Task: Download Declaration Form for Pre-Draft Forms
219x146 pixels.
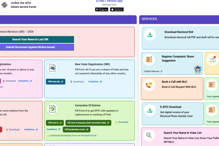Action: click(x=72, y=136)
